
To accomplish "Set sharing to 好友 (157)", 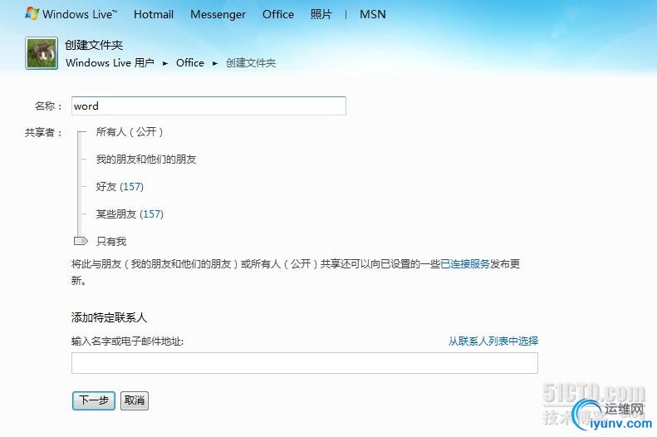I will 120,186.
